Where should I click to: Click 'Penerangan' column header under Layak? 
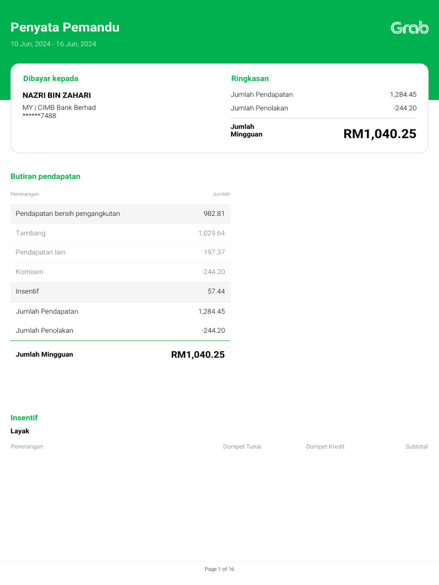[27, 447]
